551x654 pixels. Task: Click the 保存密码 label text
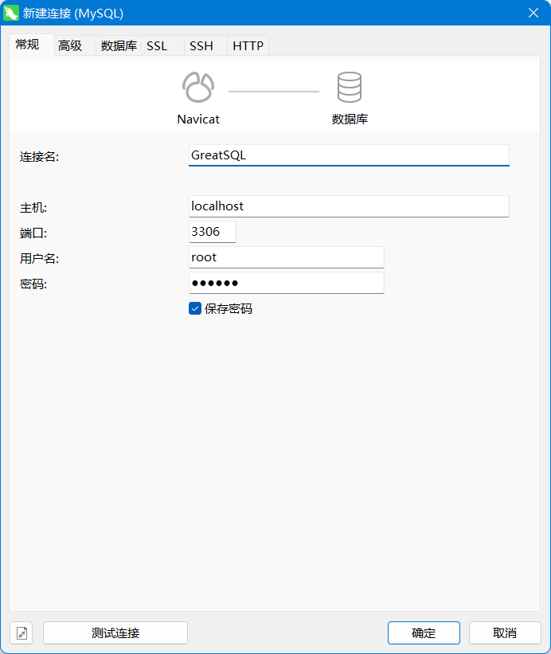229,308
